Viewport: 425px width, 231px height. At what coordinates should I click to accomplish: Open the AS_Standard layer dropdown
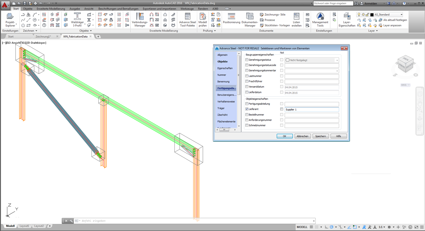point(401,14)
